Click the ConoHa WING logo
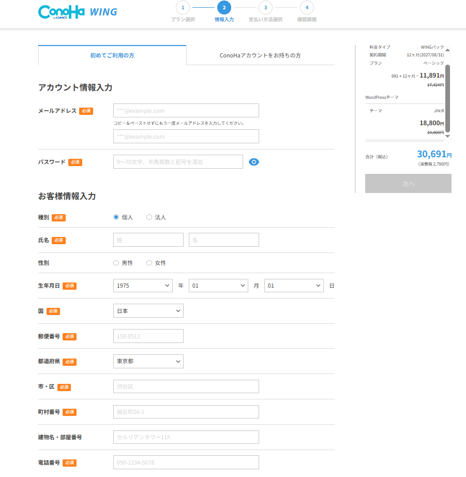 pos(78,12)
